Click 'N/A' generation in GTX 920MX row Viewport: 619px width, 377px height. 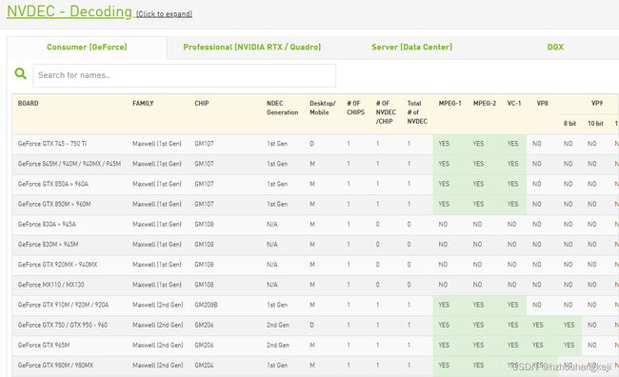coord(272,265)
